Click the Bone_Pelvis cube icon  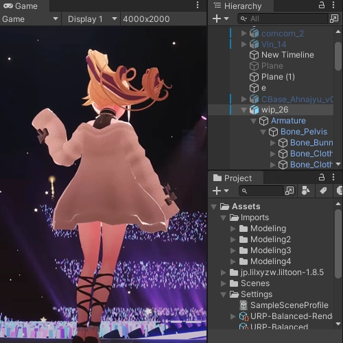click(x=273, y=132)
